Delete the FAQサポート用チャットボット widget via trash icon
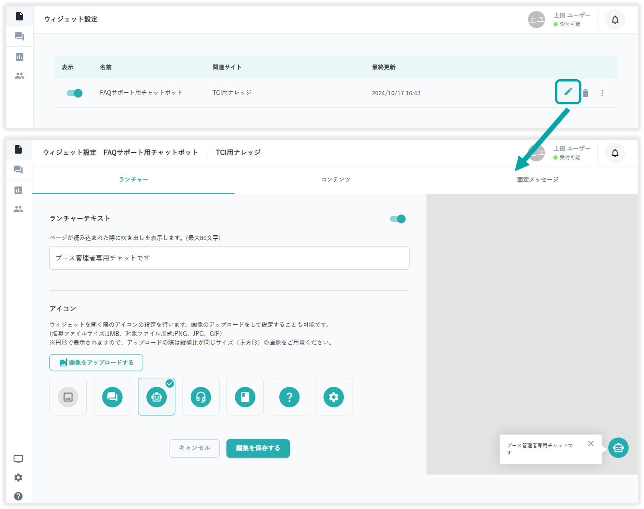Image resolution: width=644 pixels, height=509 pixels. [x=585, y=93]
